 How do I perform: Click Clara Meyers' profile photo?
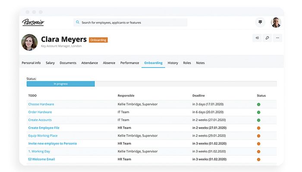click(x=29, y=42)
